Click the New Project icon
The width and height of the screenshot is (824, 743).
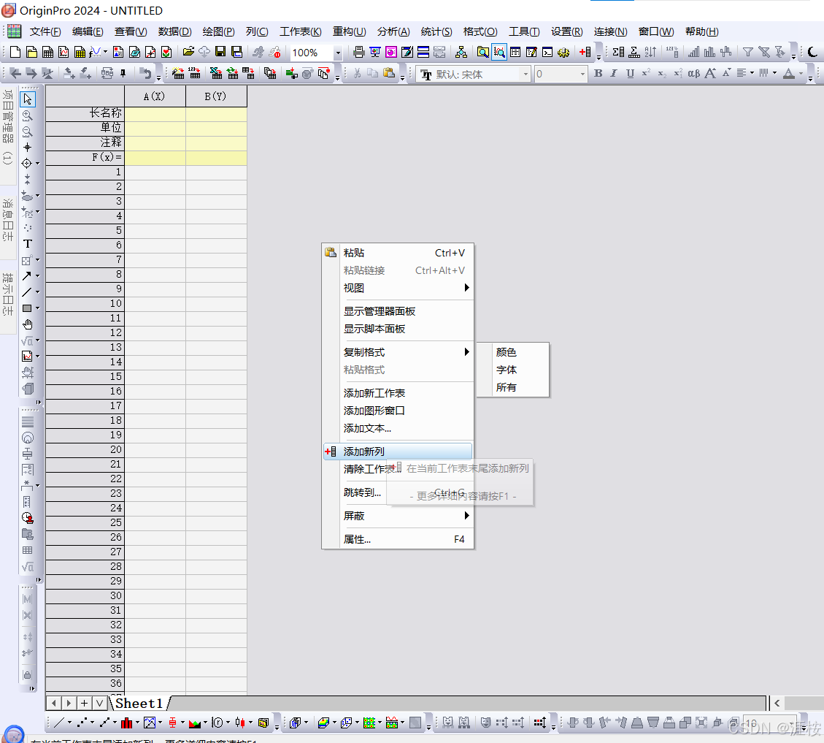(15, 52)
